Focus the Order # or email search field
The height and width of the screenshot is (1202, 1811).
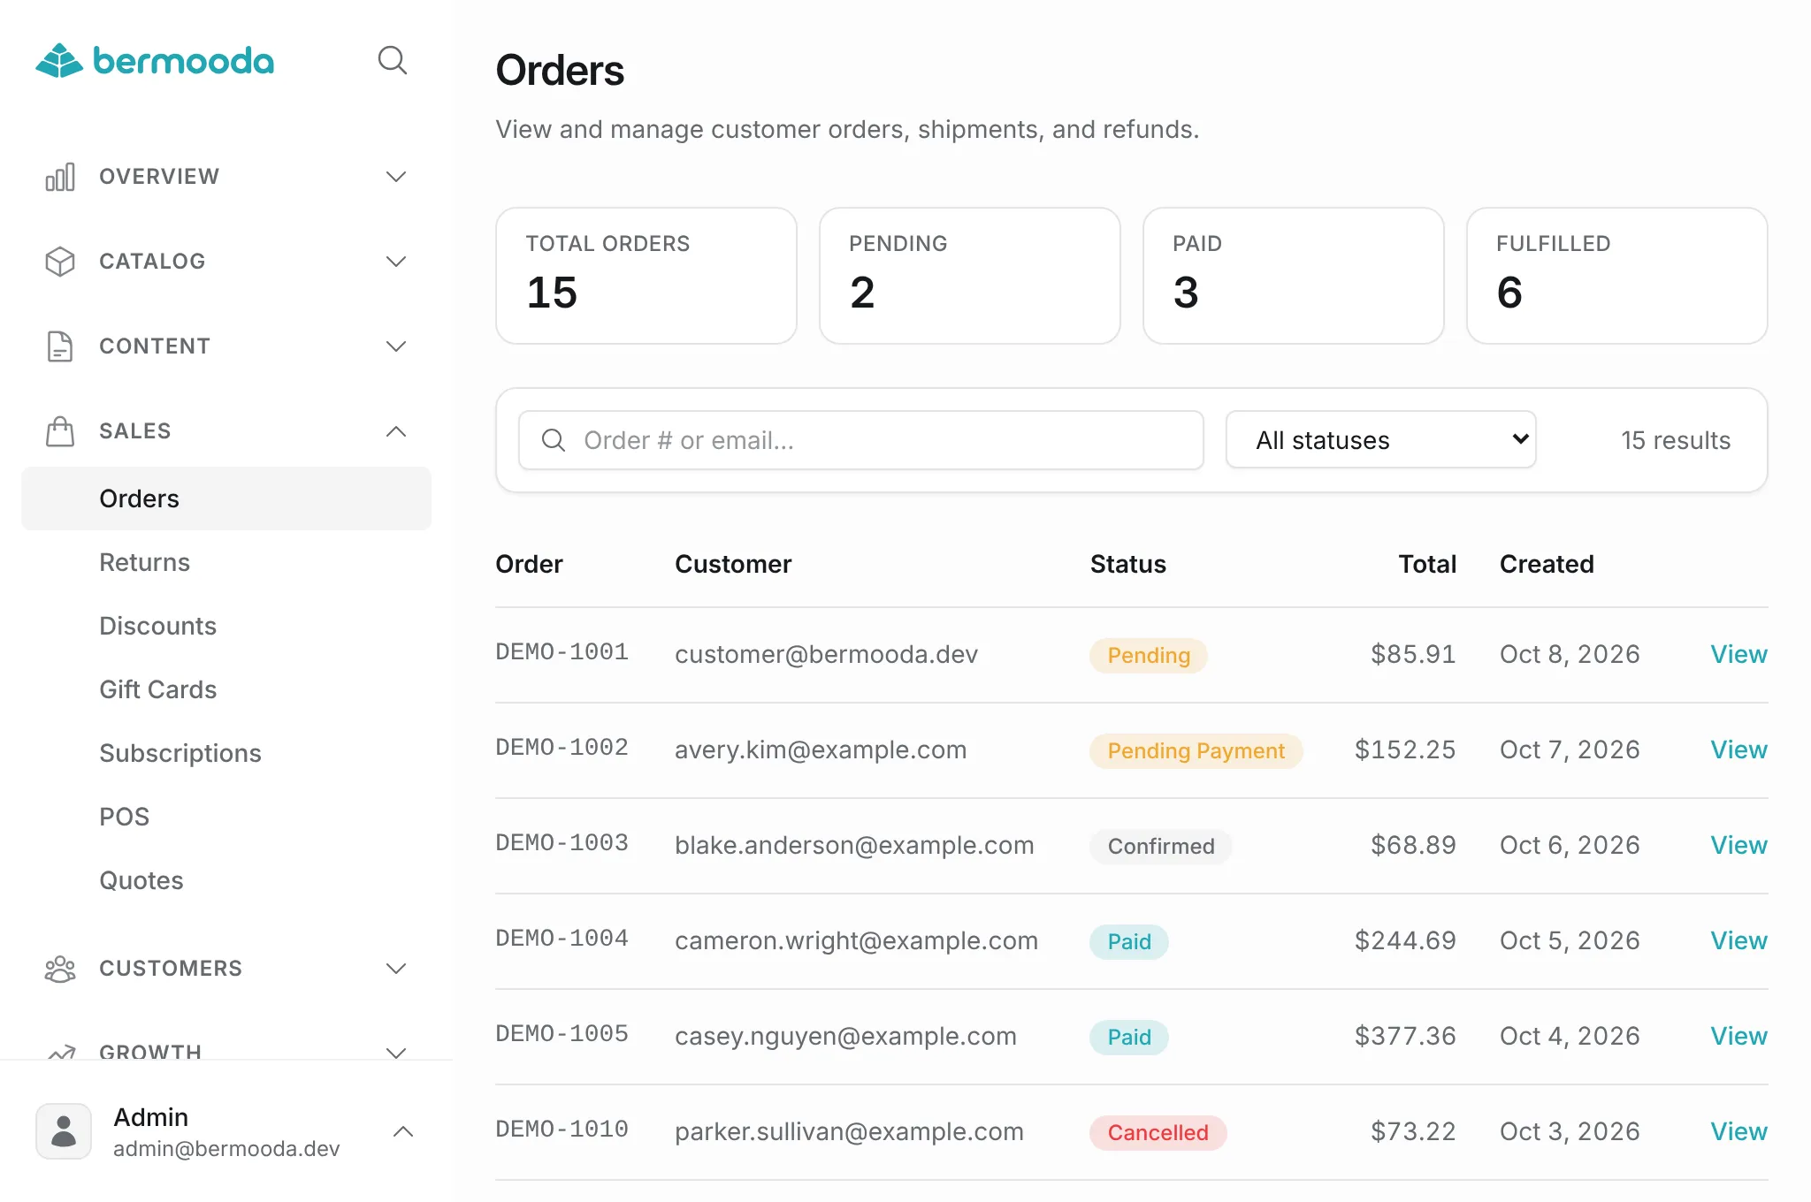point(860,440)
